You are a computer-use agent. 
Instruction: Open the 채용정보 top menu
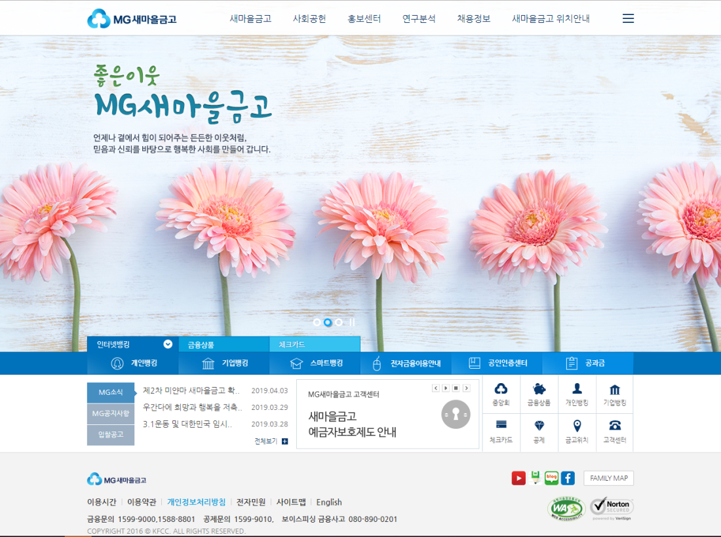point(474,19)
